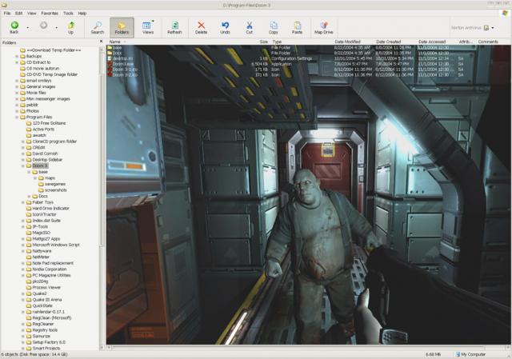Viewport: 512px width, 359px height.
Task: Collapse the base folder tree node
Action: pos(29,172)
